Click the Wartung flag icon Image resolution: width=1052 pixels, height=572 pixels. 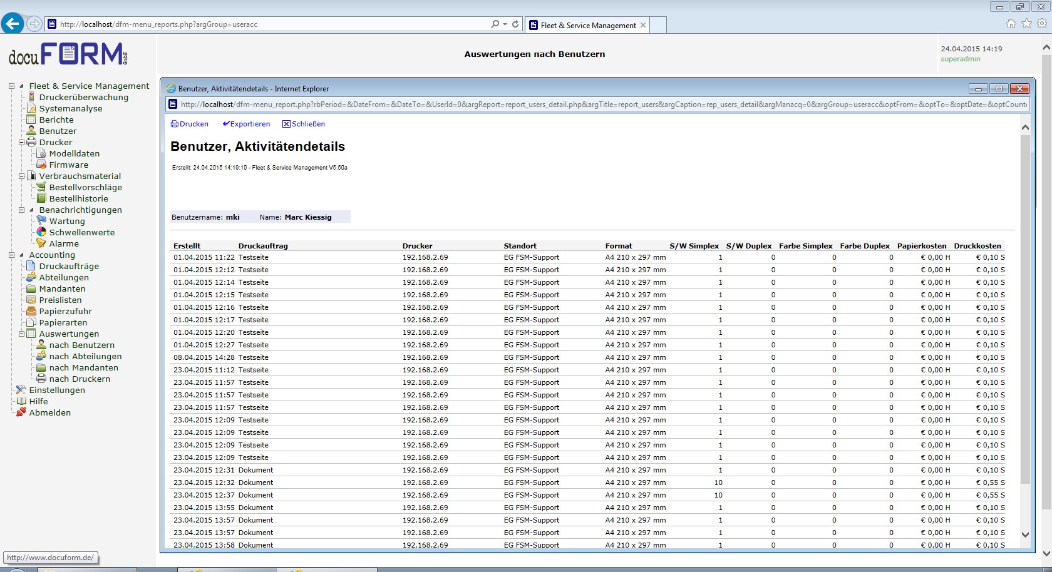[41, 222]
